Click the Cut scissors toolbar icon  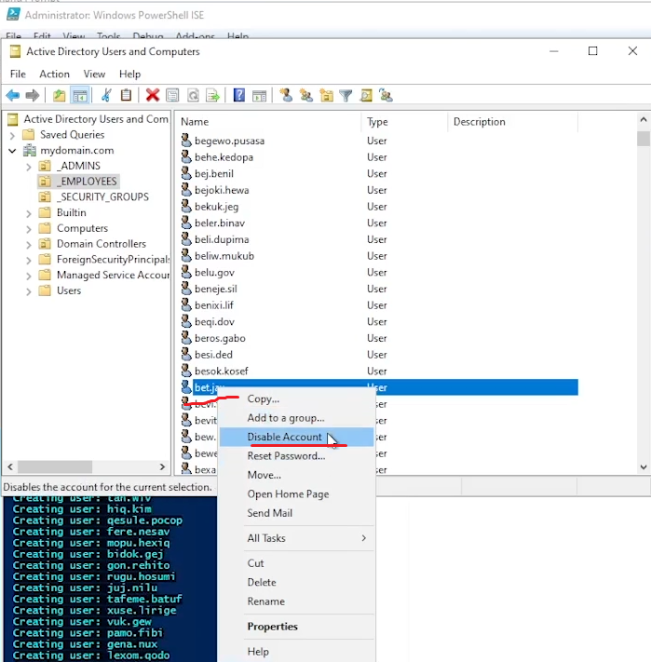106,95
